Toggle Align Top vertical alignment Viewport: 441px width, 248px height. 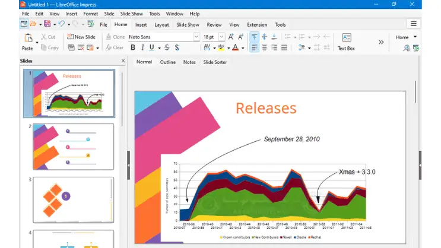[x=254, y=37]
